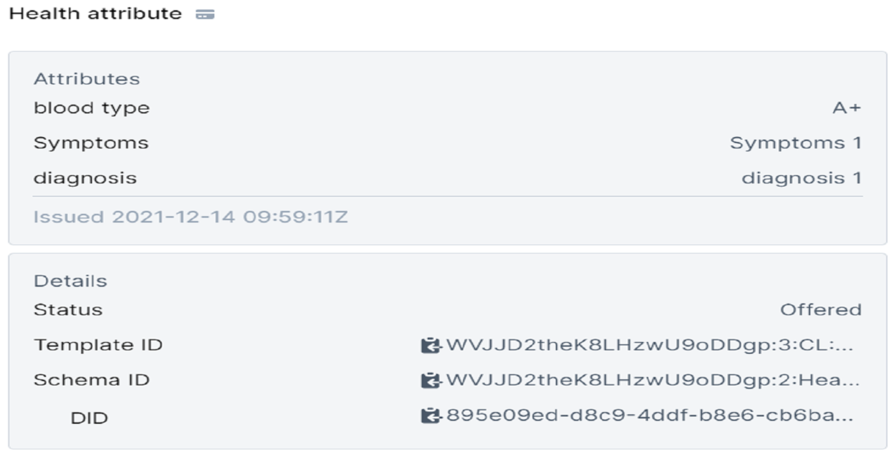893x459 pixels.
Task: Click the Issued timestamp text
Action: click(190, 217)
